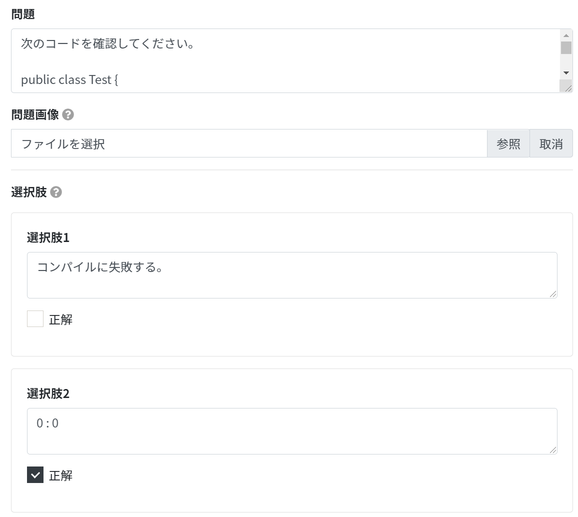Click the problem textarea's resize grip
578x517 pixels.
[566, 86]
